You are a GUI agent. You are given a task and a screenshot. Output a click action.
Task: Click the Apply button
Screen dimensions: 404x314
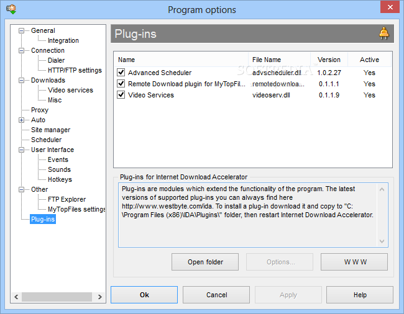coord(288,295)
